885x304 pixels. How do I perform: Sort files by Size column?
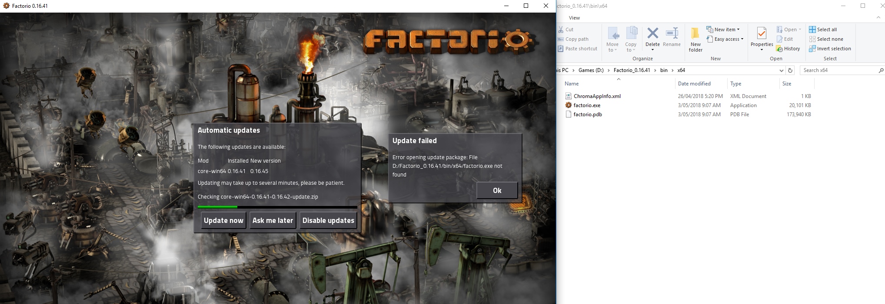click(787, 84)
